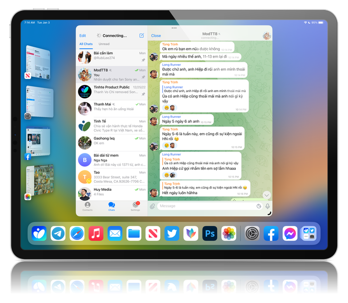Click the Message input field
Screen dimensions: 348x303
pos(210,206)
